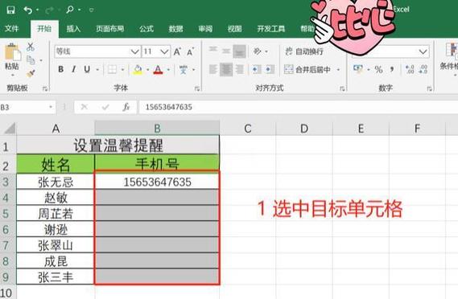The width and height of the screenshot is (458, 299).
Task: Switch to the 页面布局 tab
Action: click(109, 29)
